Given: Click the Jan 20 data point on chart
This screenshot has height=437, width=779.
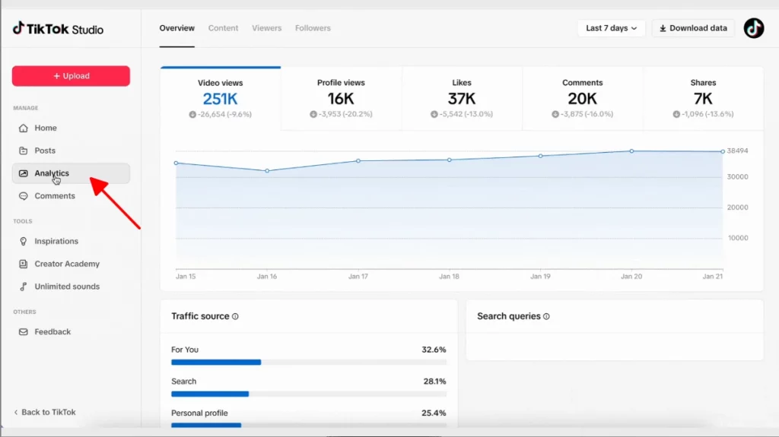Looking at the screenshot, I should (631, 151).
